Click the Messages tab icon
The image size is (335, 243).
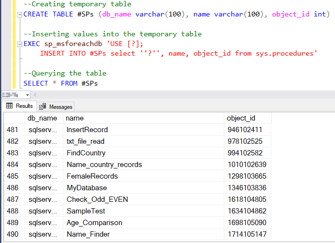pos(43,106)
